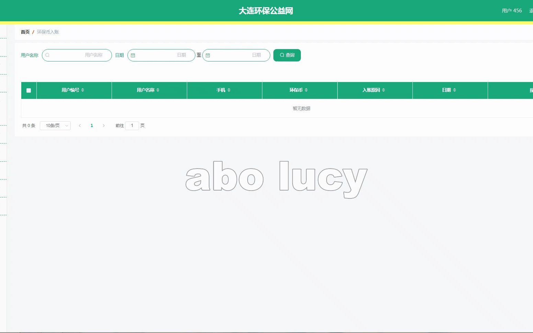Click 查询 to run the search
This screenshot has width=533, height=333.
coord(287,55)
